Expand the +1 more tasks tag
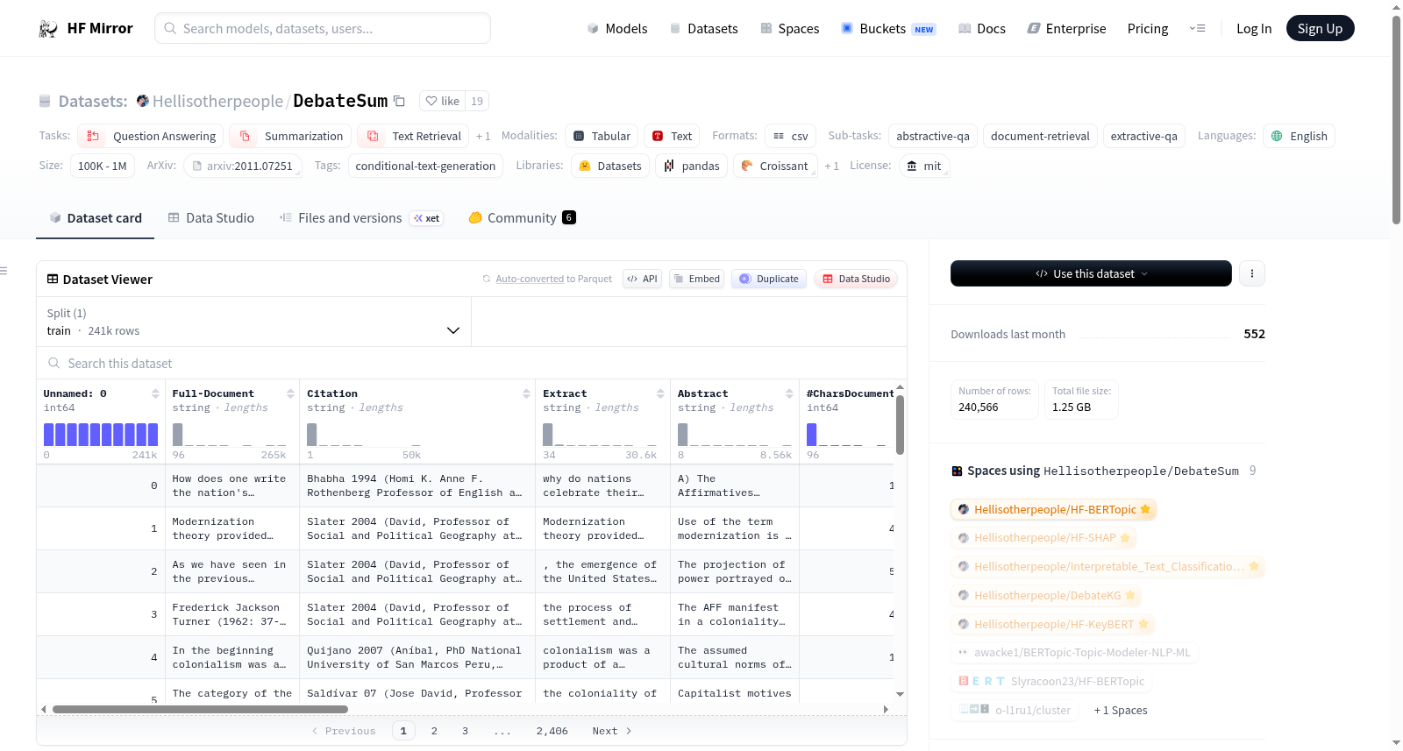Screen dimensions: 1403x751 pyautogui.click(x=483, y=137)
